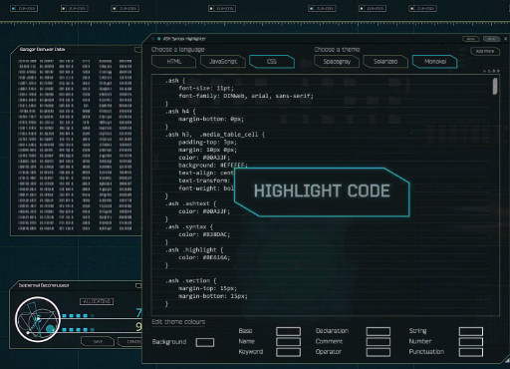Click the 'background: #EFEFEF;' code line

212,166
